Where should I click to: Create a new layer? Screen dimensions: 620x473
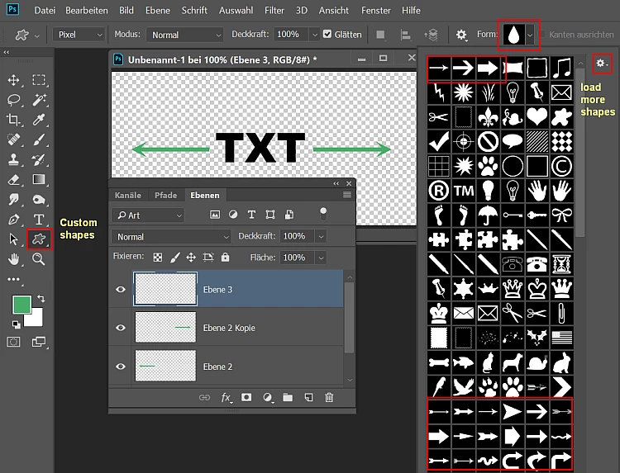pyautogui.click(x=308, y=397)
